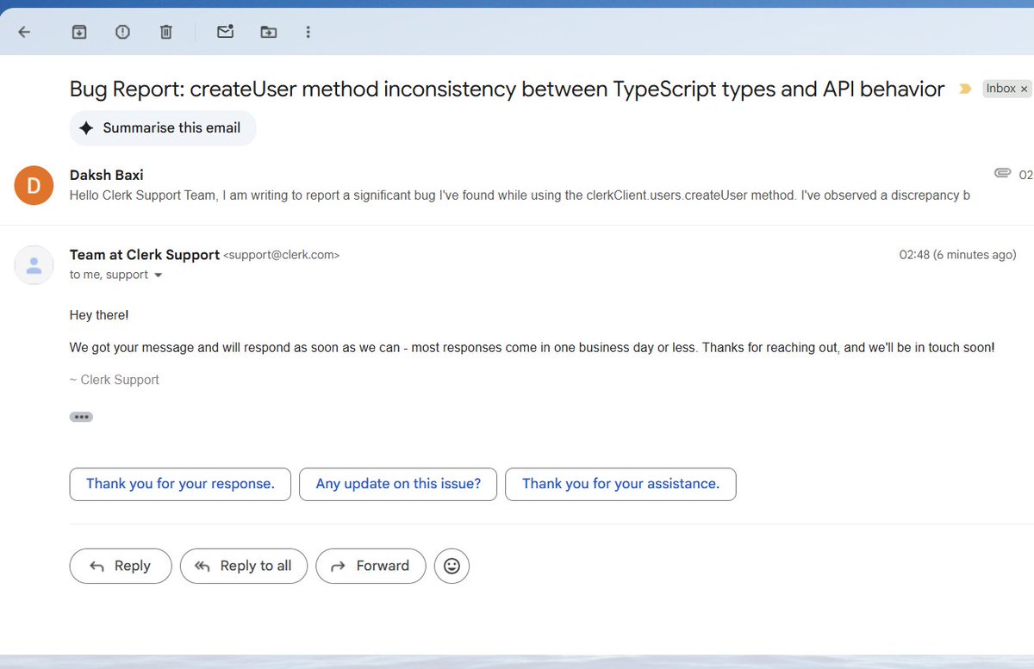
Task: Click the 'Hey there!' greeting text
Action: pyautogui.click(x=99, y=315)
